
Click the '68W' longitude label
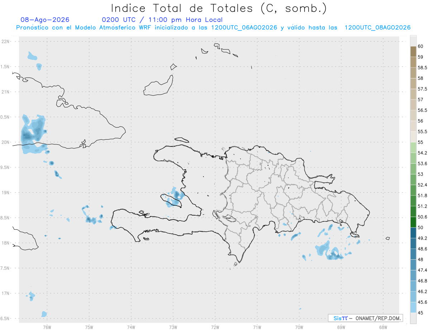click(383, 327)
